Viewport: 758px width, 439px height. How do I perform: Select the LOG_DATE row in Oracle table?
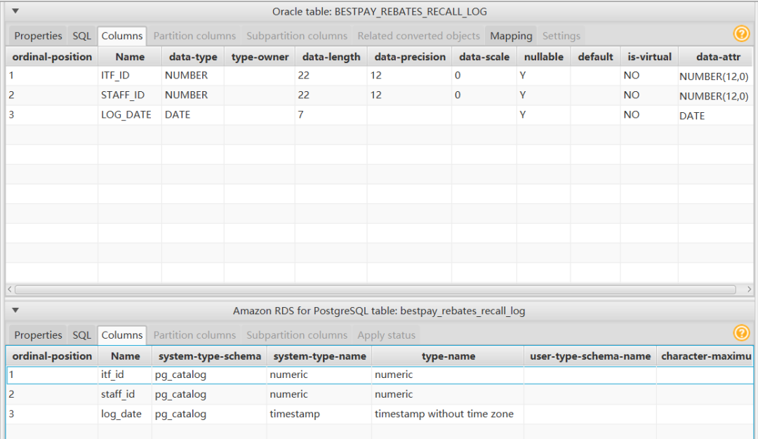coord(126,114)
